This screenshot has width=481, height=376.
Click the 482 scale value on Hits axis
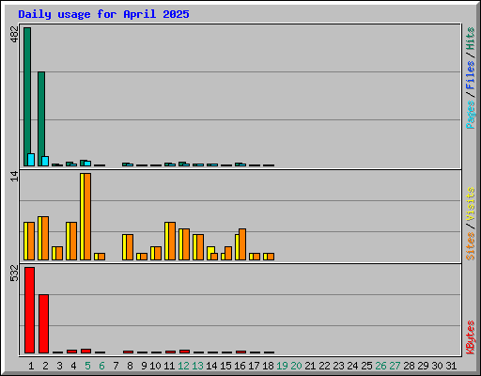click(14, 34)
